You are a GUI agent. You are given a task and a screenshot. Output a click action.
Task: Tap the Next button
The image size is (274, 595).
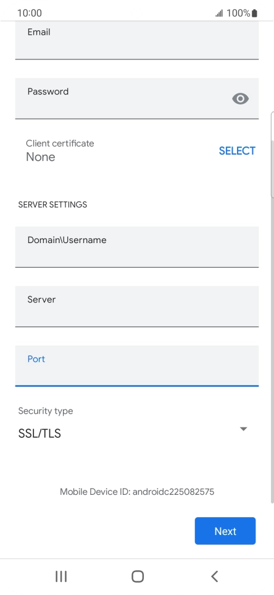pyautogui.click(x=225, y=531)
